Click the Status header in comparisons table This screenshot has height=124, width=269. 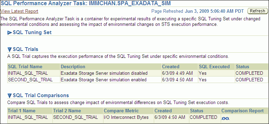point(197,111)
